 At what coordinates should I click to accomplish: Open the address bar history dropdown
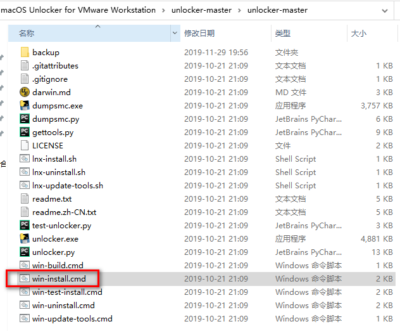[x=384, y=11]
